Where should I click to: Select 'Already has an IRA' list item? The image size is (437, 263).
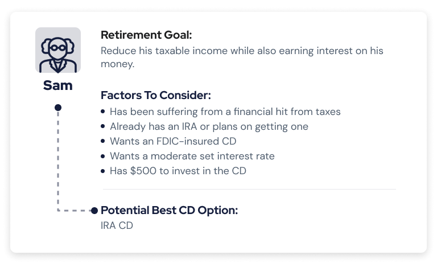click(x=209, y=126)
